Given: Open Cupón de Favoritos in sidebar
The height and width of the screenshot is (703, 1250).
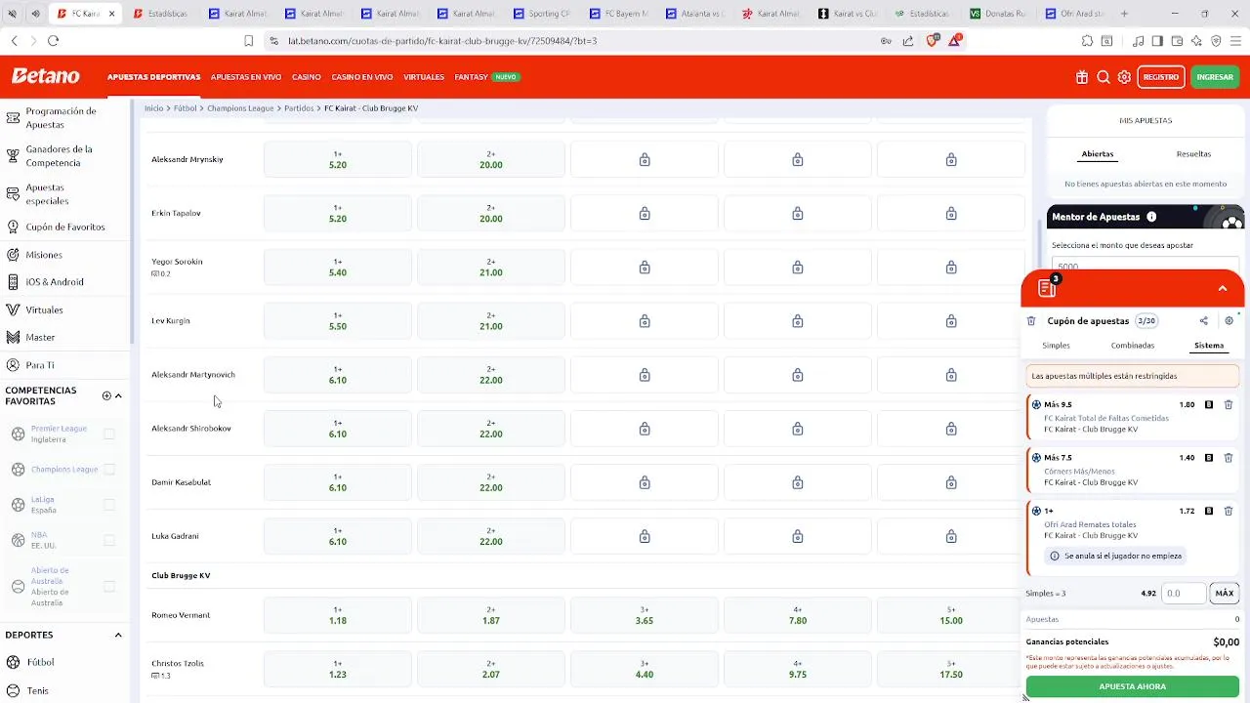Looking at the screenshot, I should pos(64,227).
